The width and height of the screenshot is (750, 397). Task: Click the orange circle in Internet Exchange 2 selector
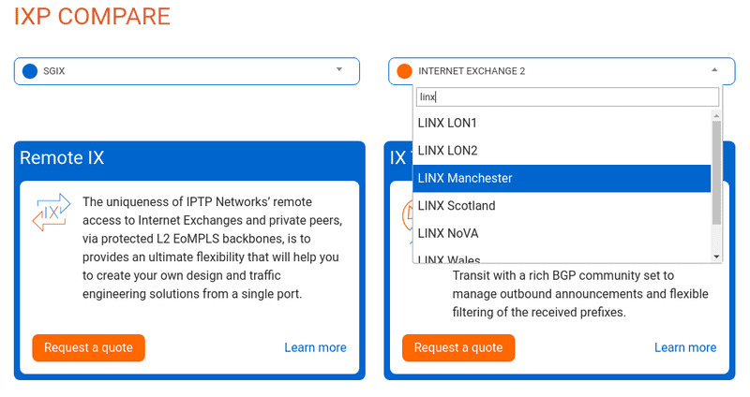404,71
